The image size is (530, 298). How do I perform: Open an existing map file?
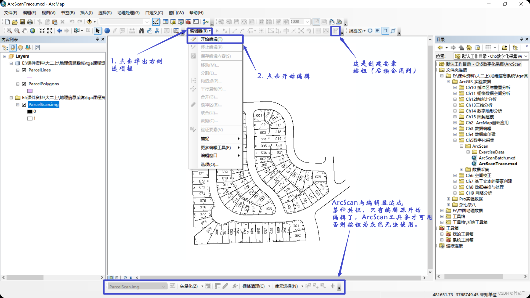pos(15,22)
